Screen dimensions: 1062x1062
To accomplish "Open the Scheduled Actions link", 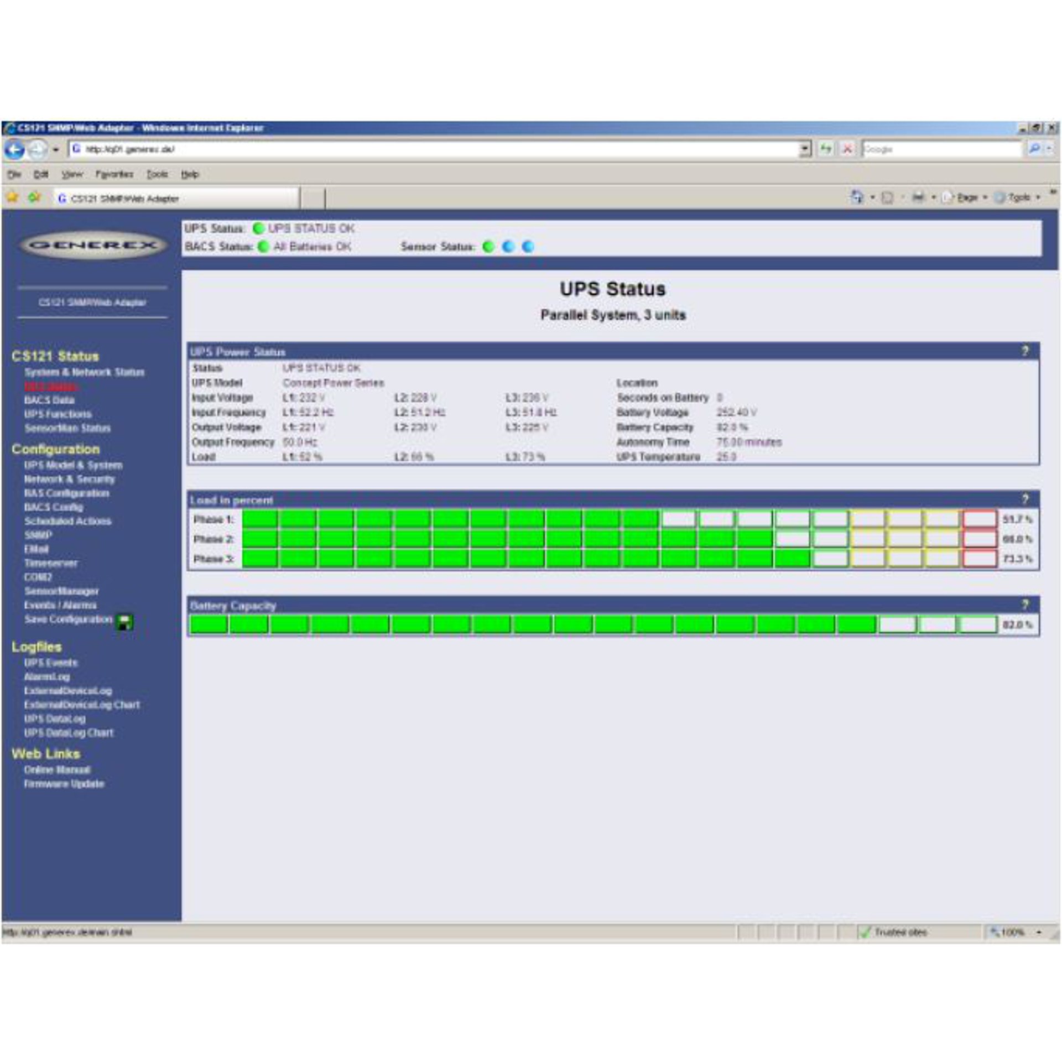I will (67, 521).
